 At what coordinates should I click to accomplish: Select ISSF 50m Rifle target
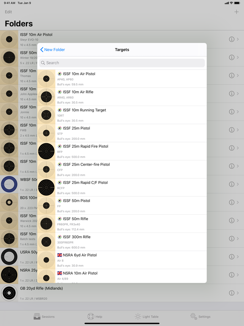tap(122, 223)
